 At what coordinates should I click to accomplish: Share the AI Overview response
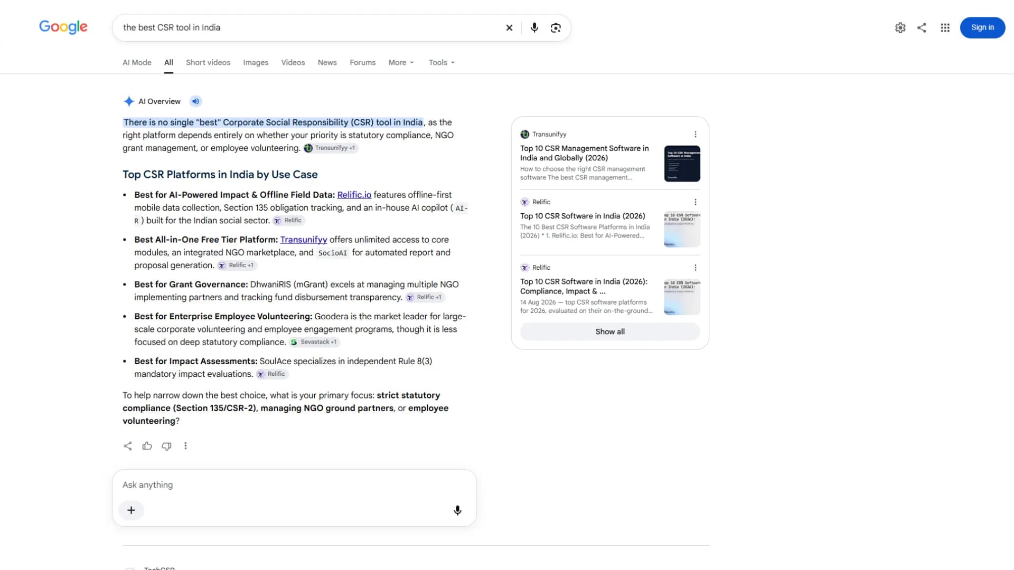[x=128, y=446]
